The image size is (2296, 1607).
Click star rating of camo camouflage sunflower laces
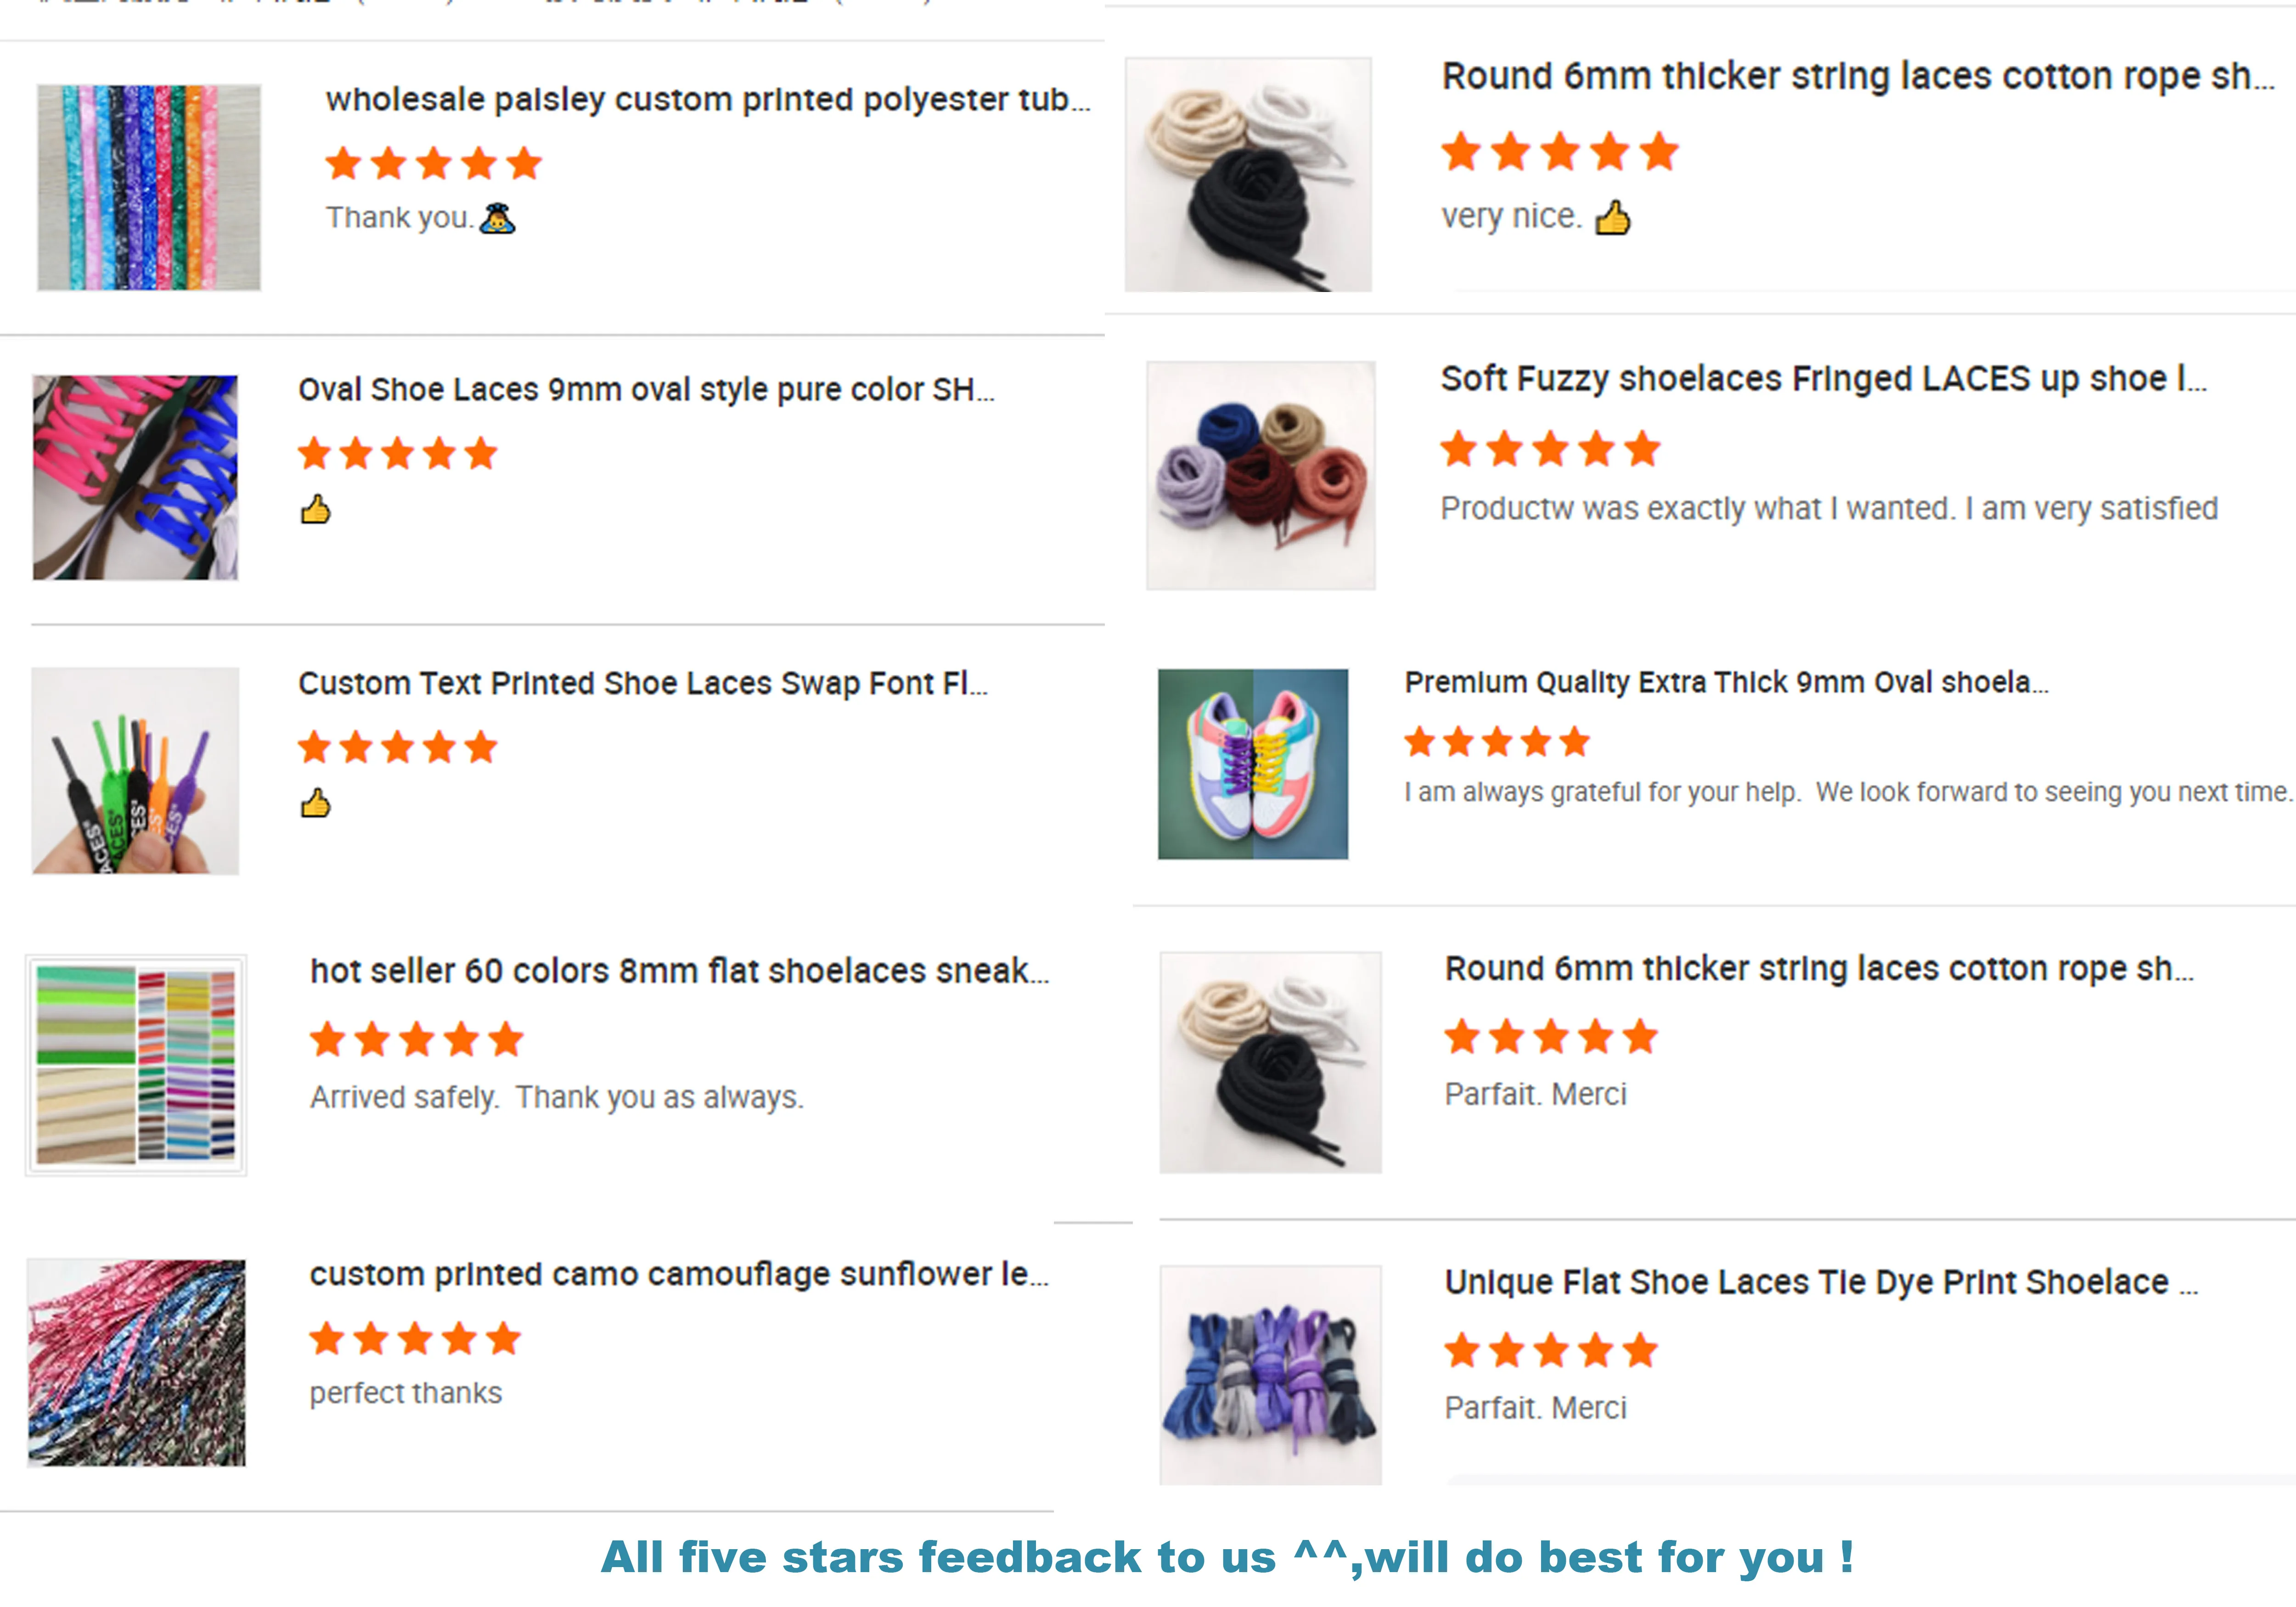[415, 1338]
